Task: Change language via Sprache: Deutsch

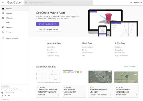Action: click(9, 93)
